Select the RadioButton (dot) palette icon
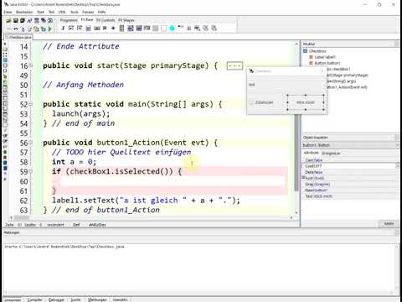 pyautogui.click(x=113, y=28)
